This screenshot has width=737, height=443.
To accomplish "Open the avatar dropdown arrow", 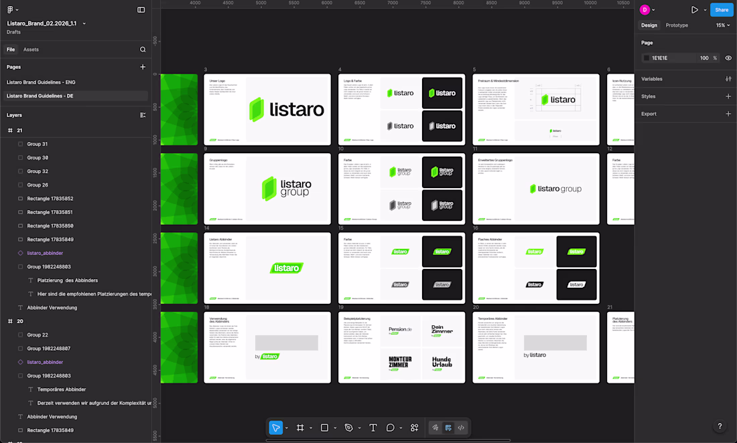I will pyautogui.click(x=653, y=10).
